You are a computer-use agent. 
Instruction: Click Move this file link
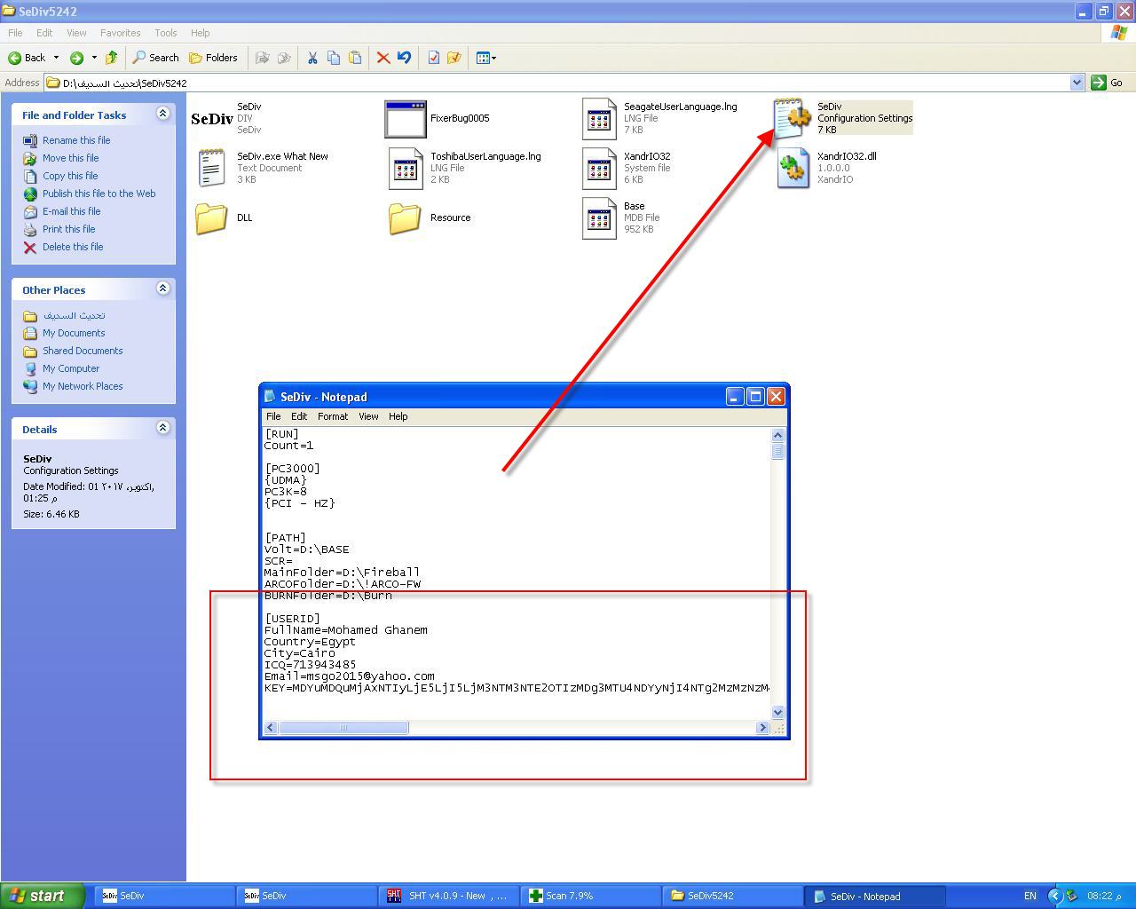(71, 158)
